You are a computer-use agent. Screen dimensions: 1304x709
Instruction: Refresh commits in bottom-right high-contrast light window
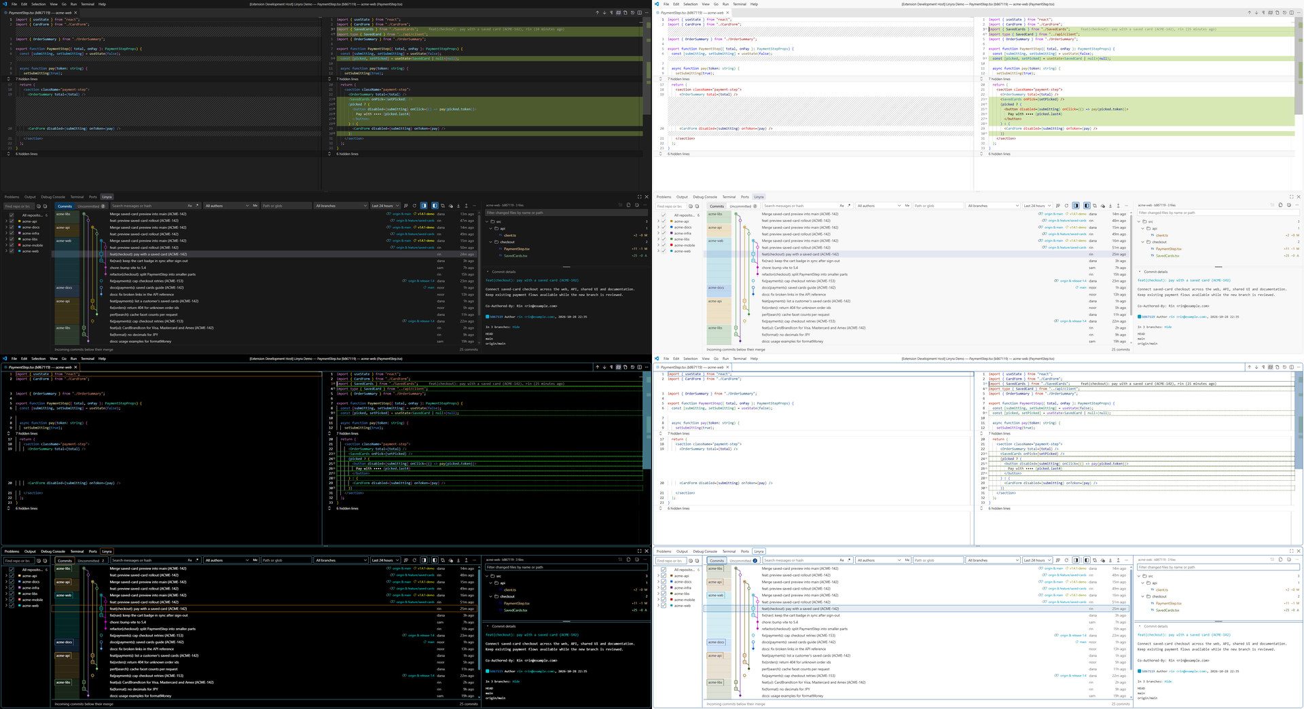click(x=1066, y=560)
